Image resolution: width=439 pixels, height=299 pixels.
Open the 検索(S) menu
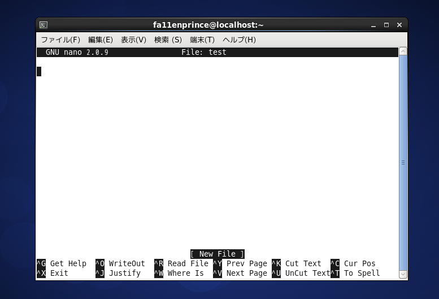168,40
